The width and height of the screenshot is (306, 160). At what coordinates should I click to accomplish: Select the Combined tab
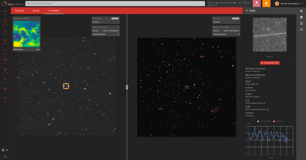(53, 11)
